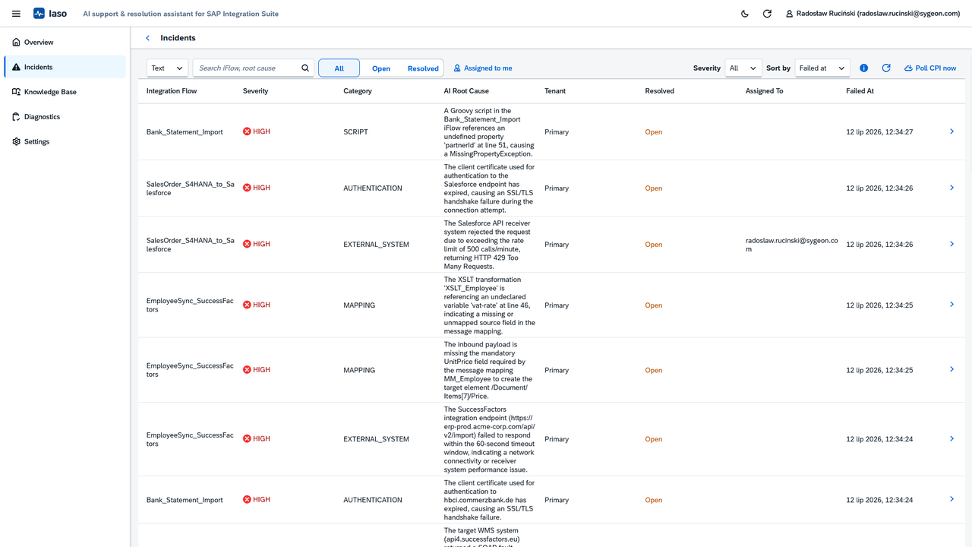
Task: Open the Text search type dropdown
Action: [x=167, y=68]
